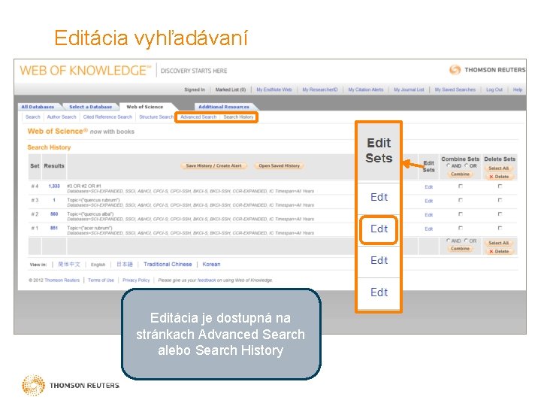Tick the delete checkbox for set #3
Screen dimensions: 541x406
500,200
